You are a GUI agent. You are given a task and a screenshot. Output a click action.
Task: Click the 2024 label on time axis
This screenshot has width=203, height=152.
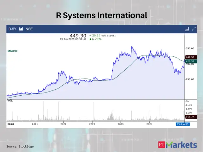pos(149,124)
